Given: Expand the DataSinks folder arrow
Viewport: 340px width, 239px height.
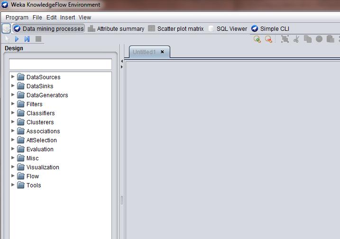Looking at the screenshot, I should 13,86.
